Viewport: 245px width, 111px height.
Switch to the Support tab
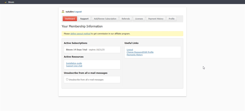point(84,19)
